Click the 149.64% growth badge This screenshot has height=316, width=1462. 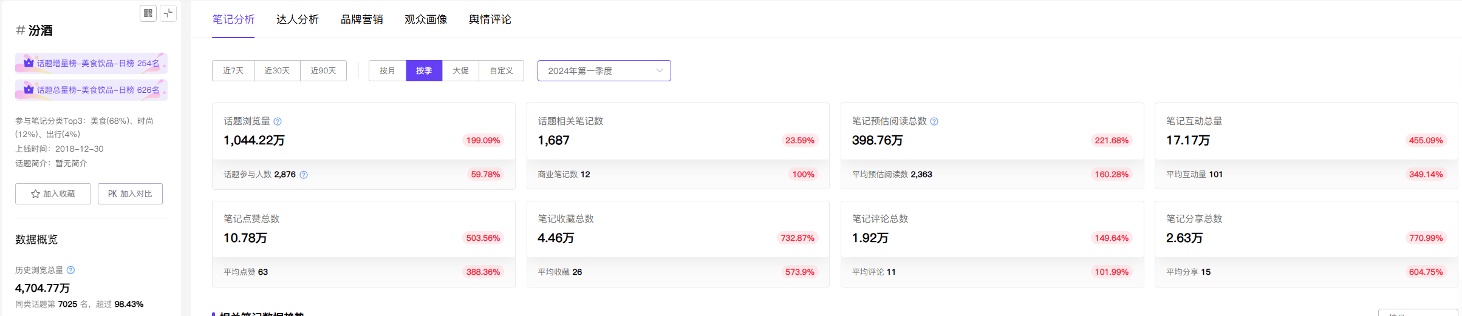point(1112,238)
